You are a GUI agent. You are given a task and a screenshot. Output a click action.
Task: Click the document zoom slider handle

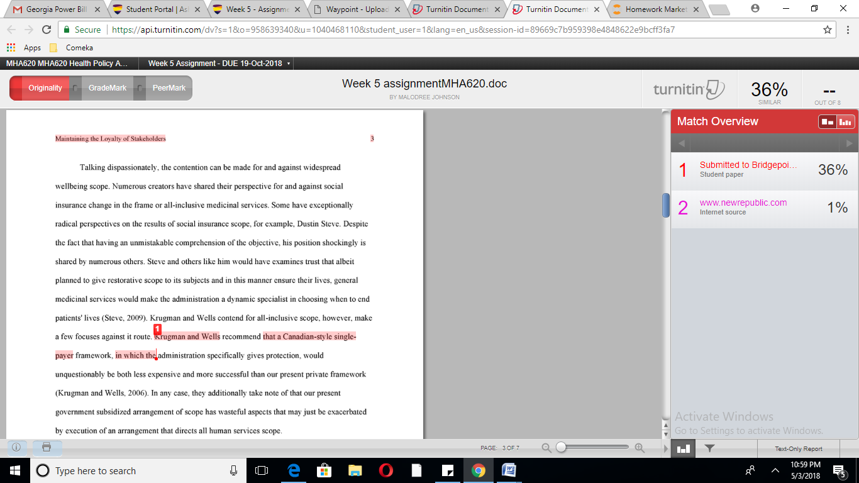click(561, 447)
